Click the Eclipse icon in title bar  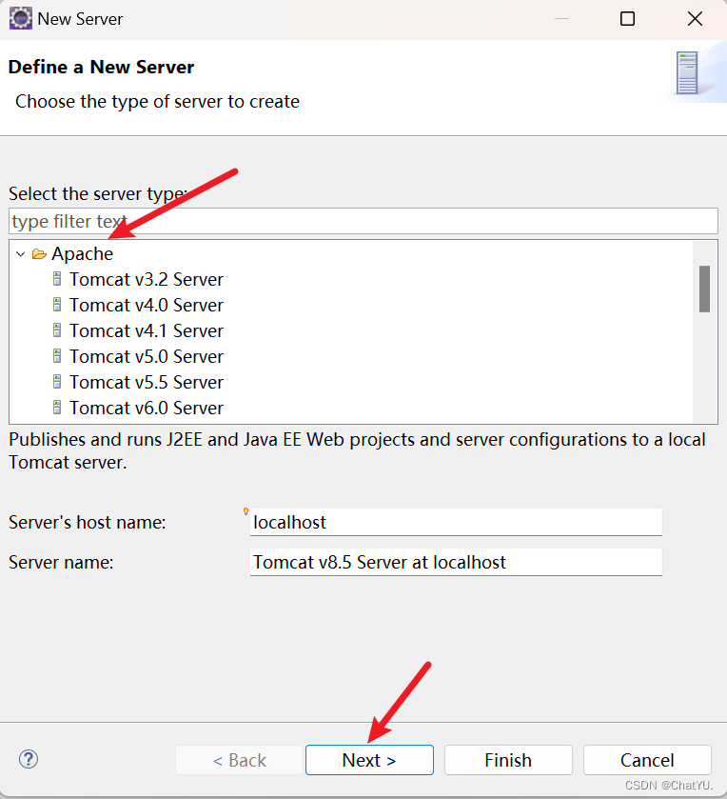pyautogui.click(x=20, y=19)
